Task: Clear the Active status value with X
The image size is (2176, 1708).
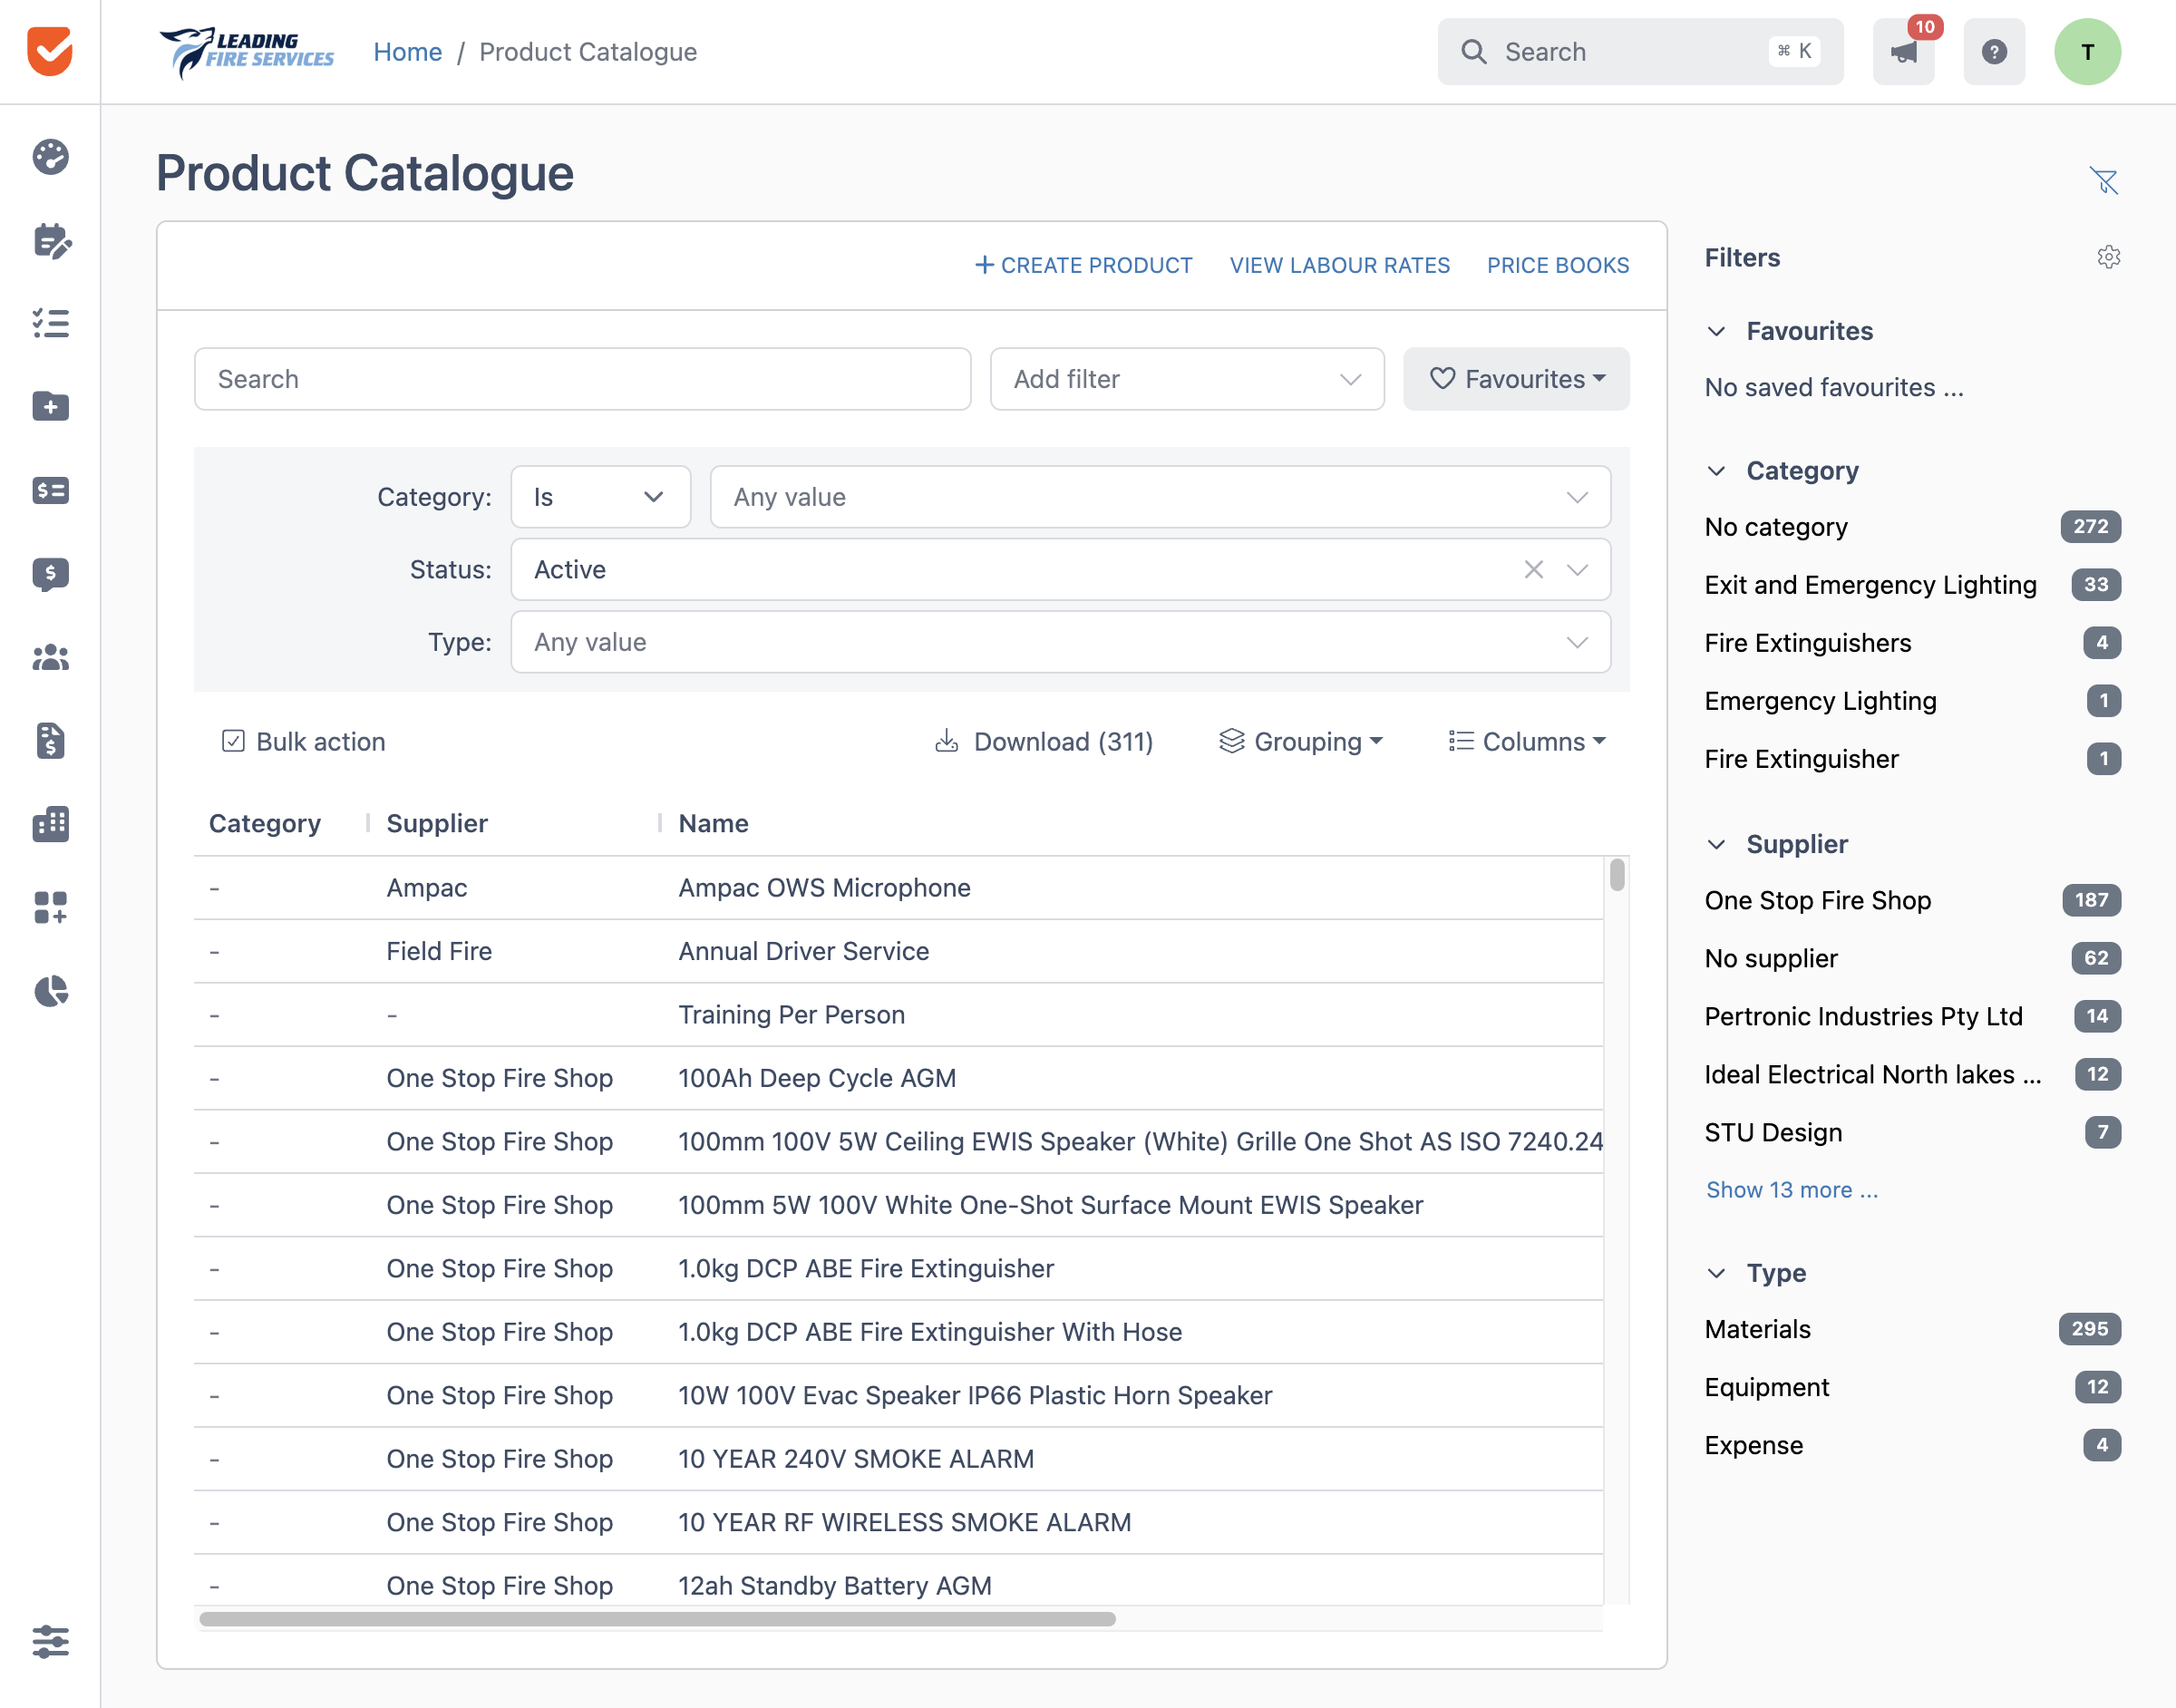Action: (x=1533, y=570)
